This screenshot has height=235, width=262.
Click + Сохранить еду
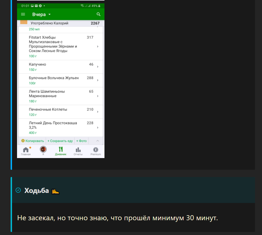(60, 141)
